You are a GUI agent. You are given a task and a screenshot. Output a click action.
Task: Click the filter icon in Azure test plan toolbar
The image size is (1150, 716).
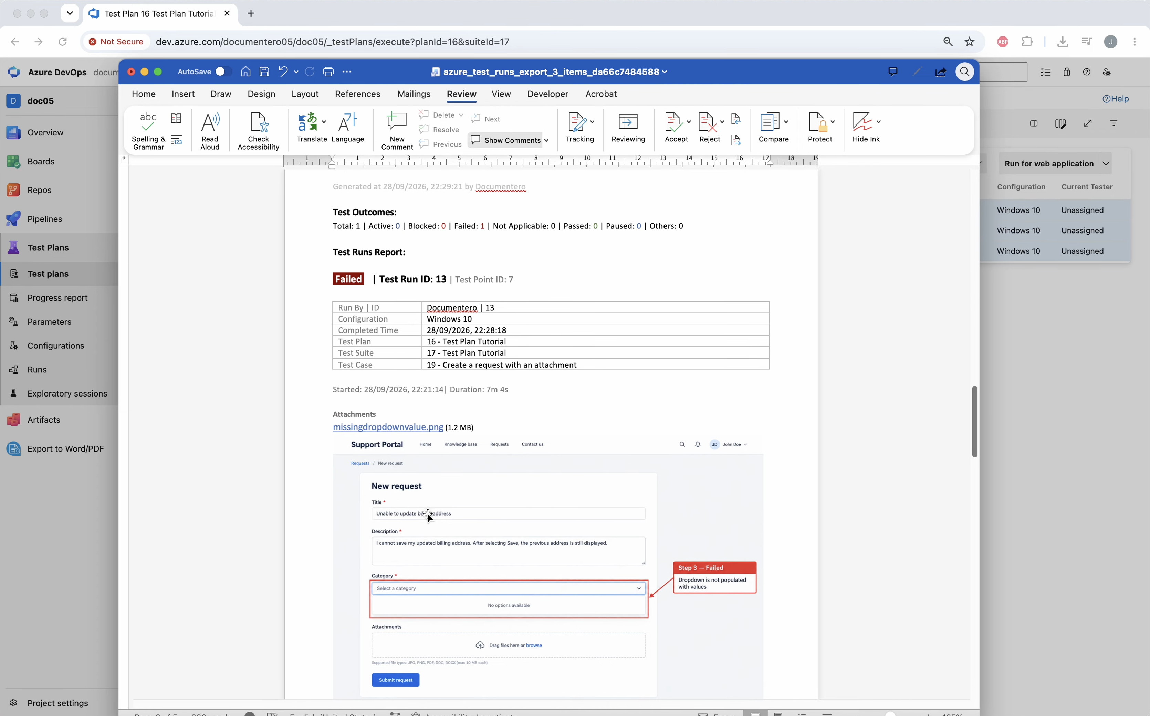pos(1114,123)
